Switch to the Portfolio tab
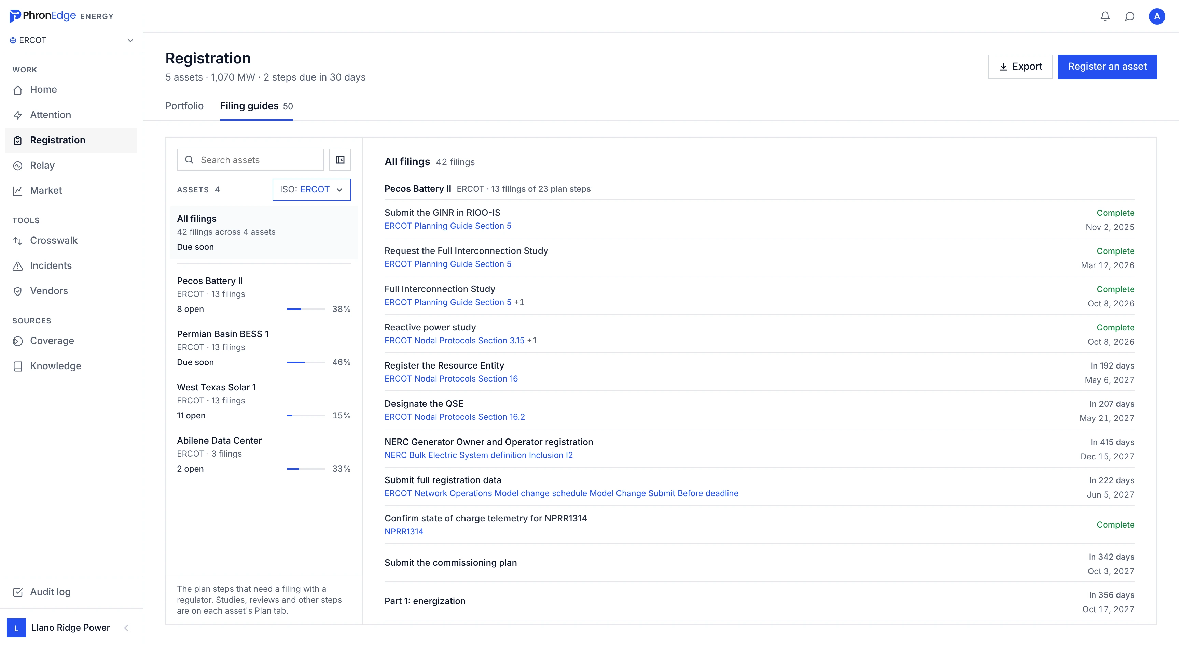1179x647 pixels. tap(184, 106)
